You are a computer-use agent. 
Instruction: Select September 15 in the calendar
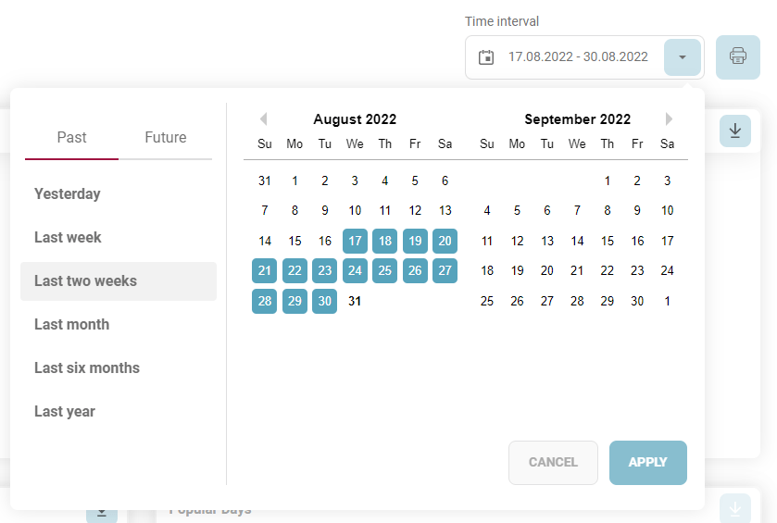608,242
